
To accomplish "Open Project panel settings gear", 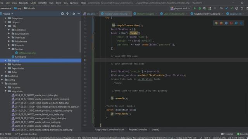I will pos(74,14).
